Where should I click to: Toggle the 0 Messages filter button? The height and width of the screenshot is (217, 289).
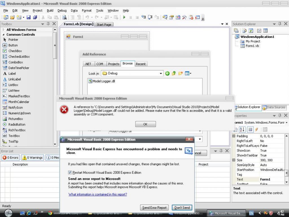pyautogui.click(x=53, y=158)
